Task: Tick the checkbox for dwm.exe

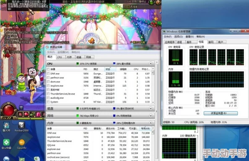Action: pos(48,82)
